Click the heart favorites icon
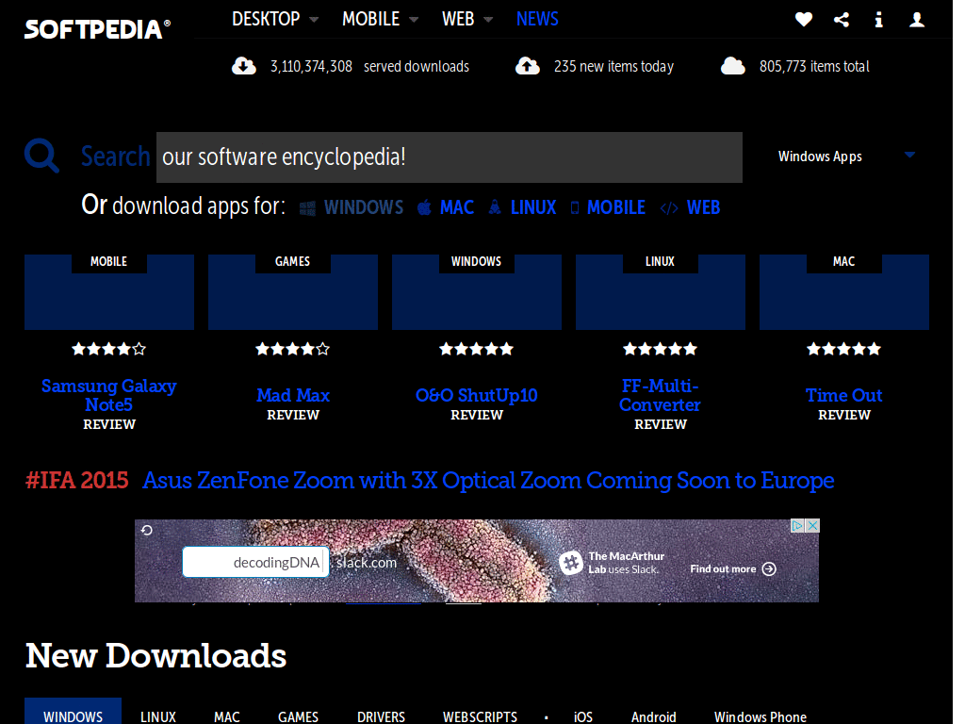This screenshot has height=724, width=965. 803,19
